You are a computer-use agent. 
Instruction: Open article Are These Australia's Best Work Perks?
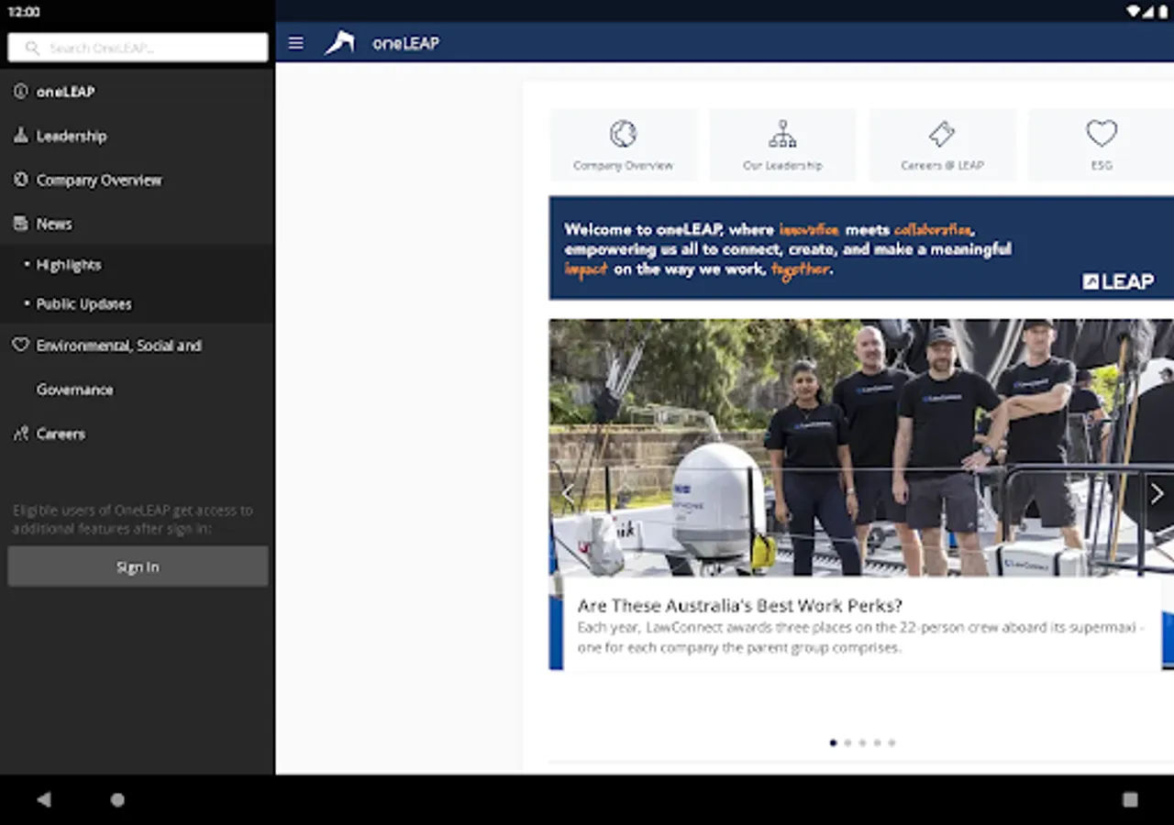(740, 606)
